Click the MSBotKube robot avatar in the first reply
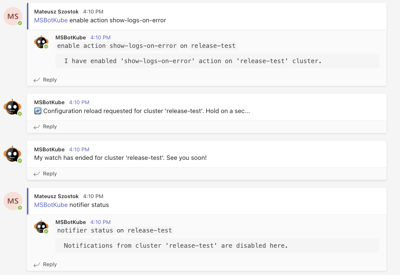Screen dimensions: 400x275 [41, 41]
